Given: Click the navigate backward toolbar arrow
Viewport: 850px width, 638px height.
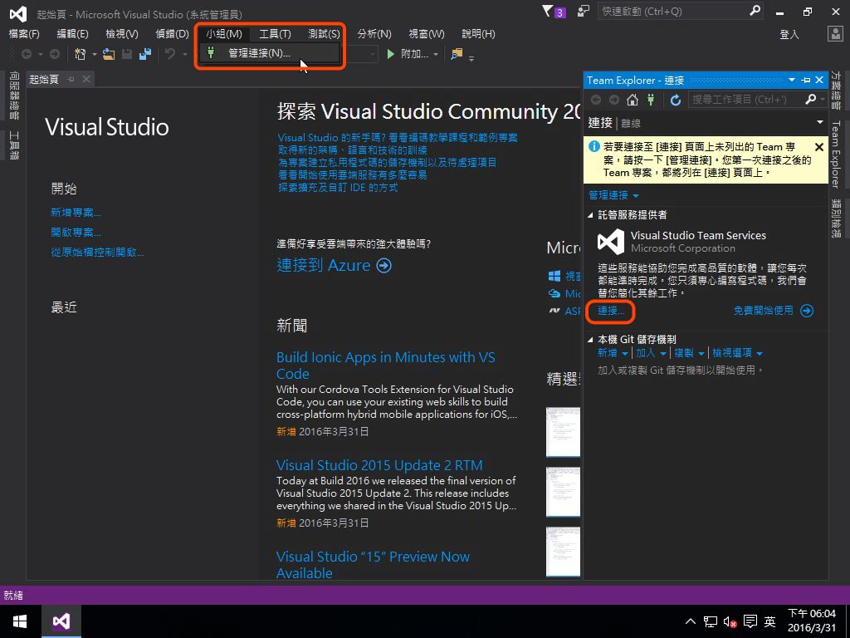Looking at the screenshot, I should (x=26, y=54).
